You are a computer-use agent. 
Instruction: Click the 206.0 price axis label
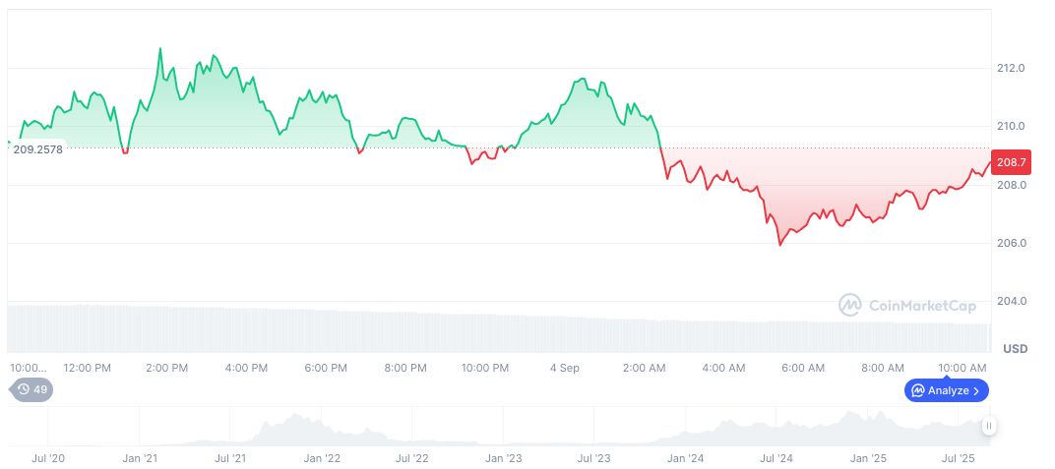click(x=1012, y=243)
